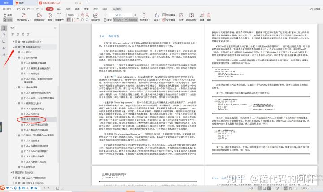Open a new tab with plus button

pos(87,3)
